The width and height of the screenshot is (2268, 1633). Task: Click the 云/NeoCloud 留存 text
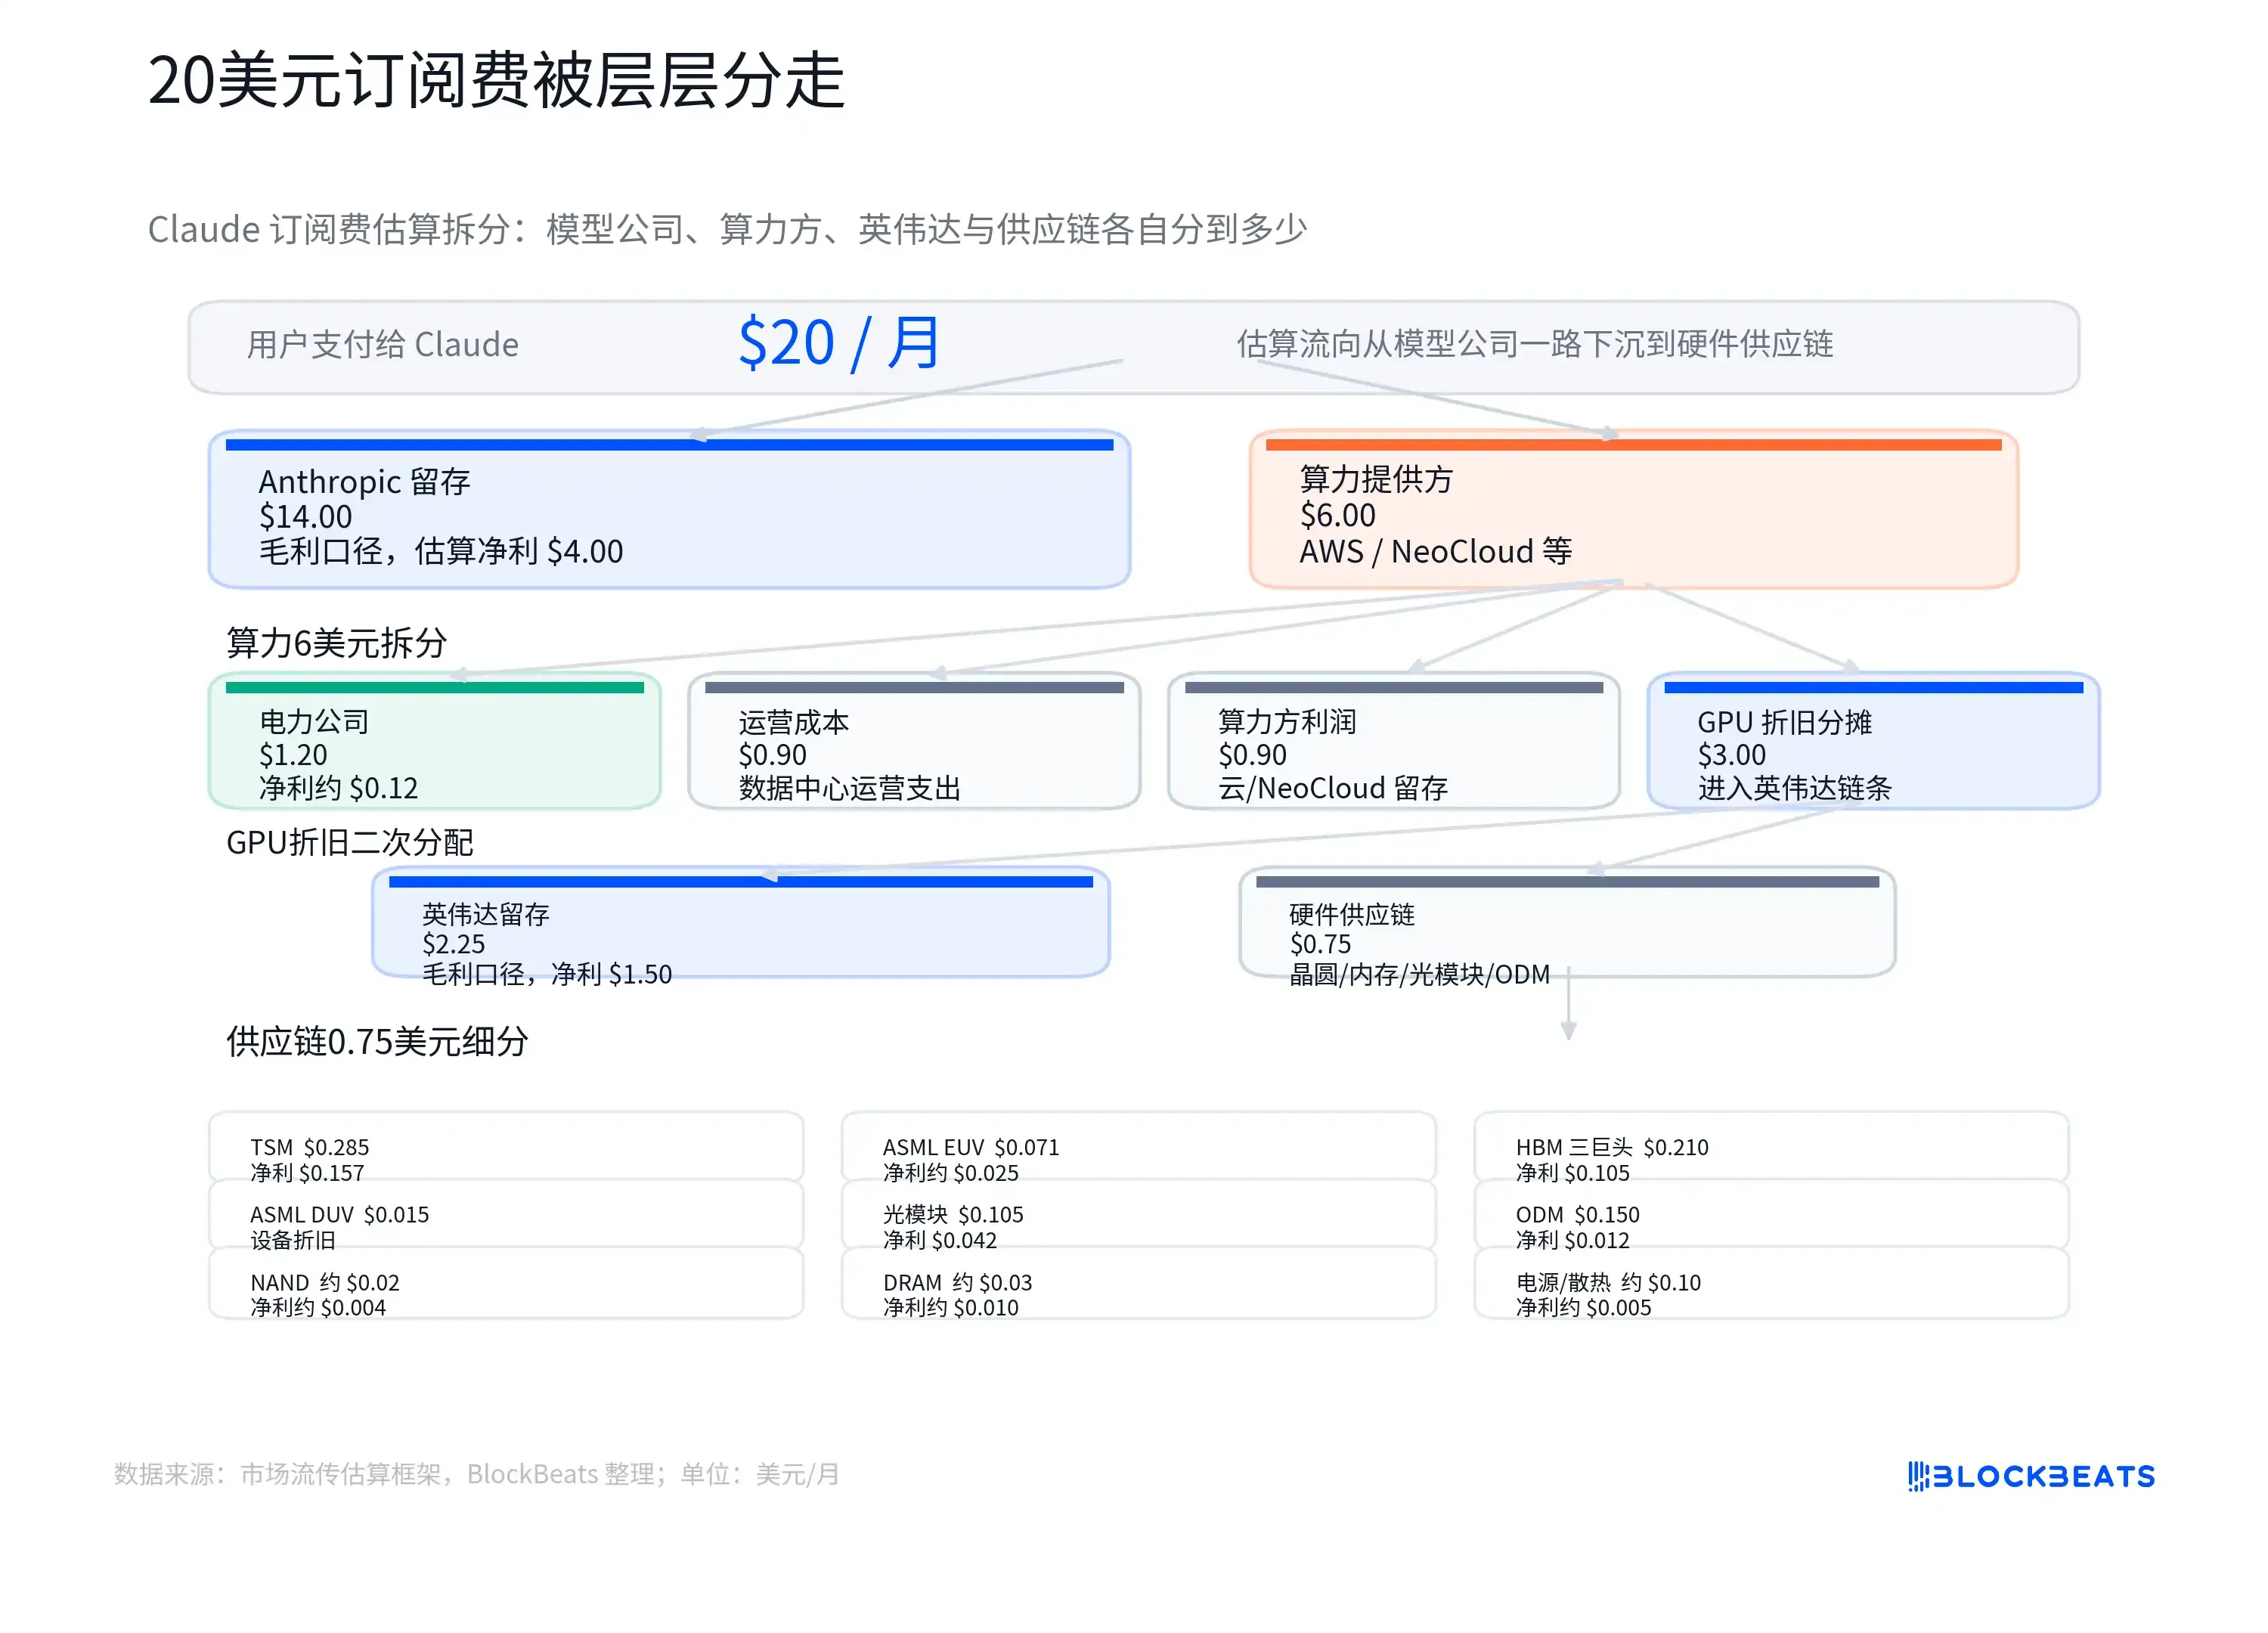tap(1333, 788)
